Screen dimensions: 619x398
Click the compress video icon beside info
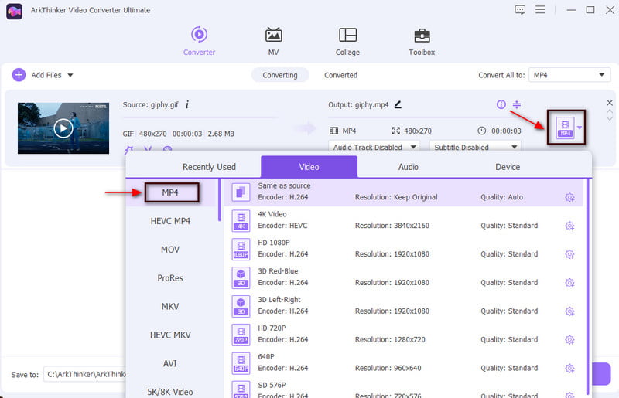[x=516, y=104]
